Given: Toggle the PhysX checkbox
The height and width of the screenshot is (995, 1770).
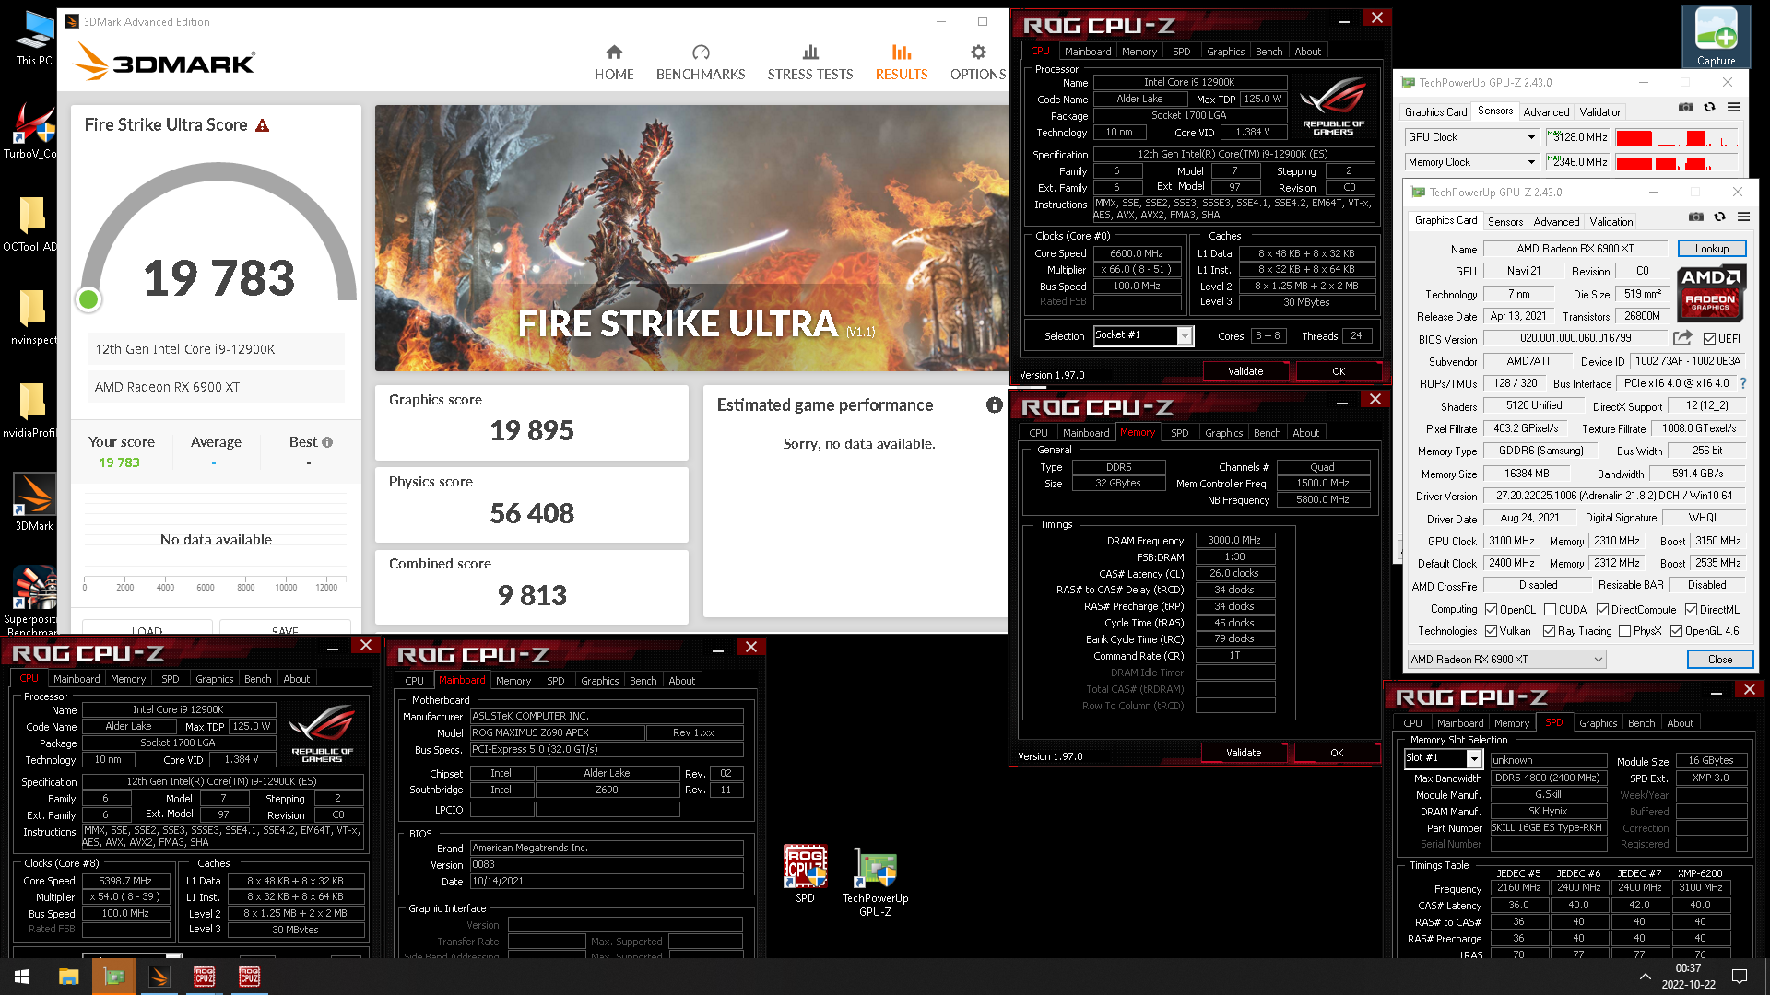Looking at the screenshot, I should tap(1623, 631).
